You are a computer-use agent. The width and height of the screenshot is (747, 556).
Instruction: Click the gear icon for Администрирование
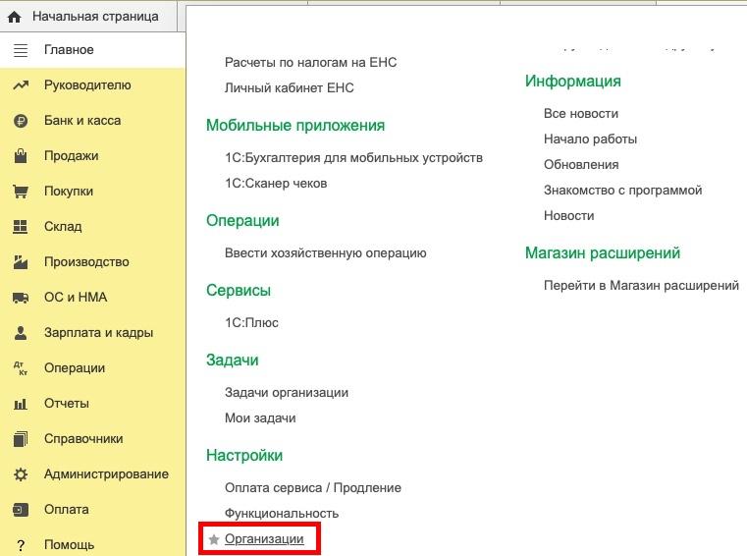tap(21, 474)
